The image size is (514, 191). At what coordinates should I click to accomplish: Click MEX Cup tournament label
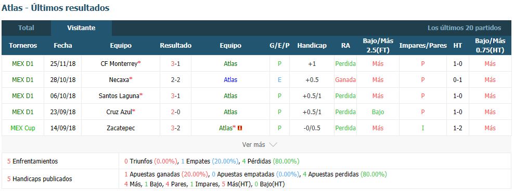22,128
